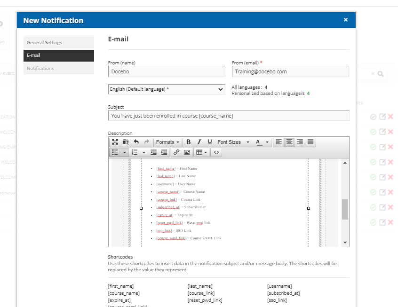Open the Formats dropdown
The width and height of the screenshot is (398, 307).
click(167, 142)
